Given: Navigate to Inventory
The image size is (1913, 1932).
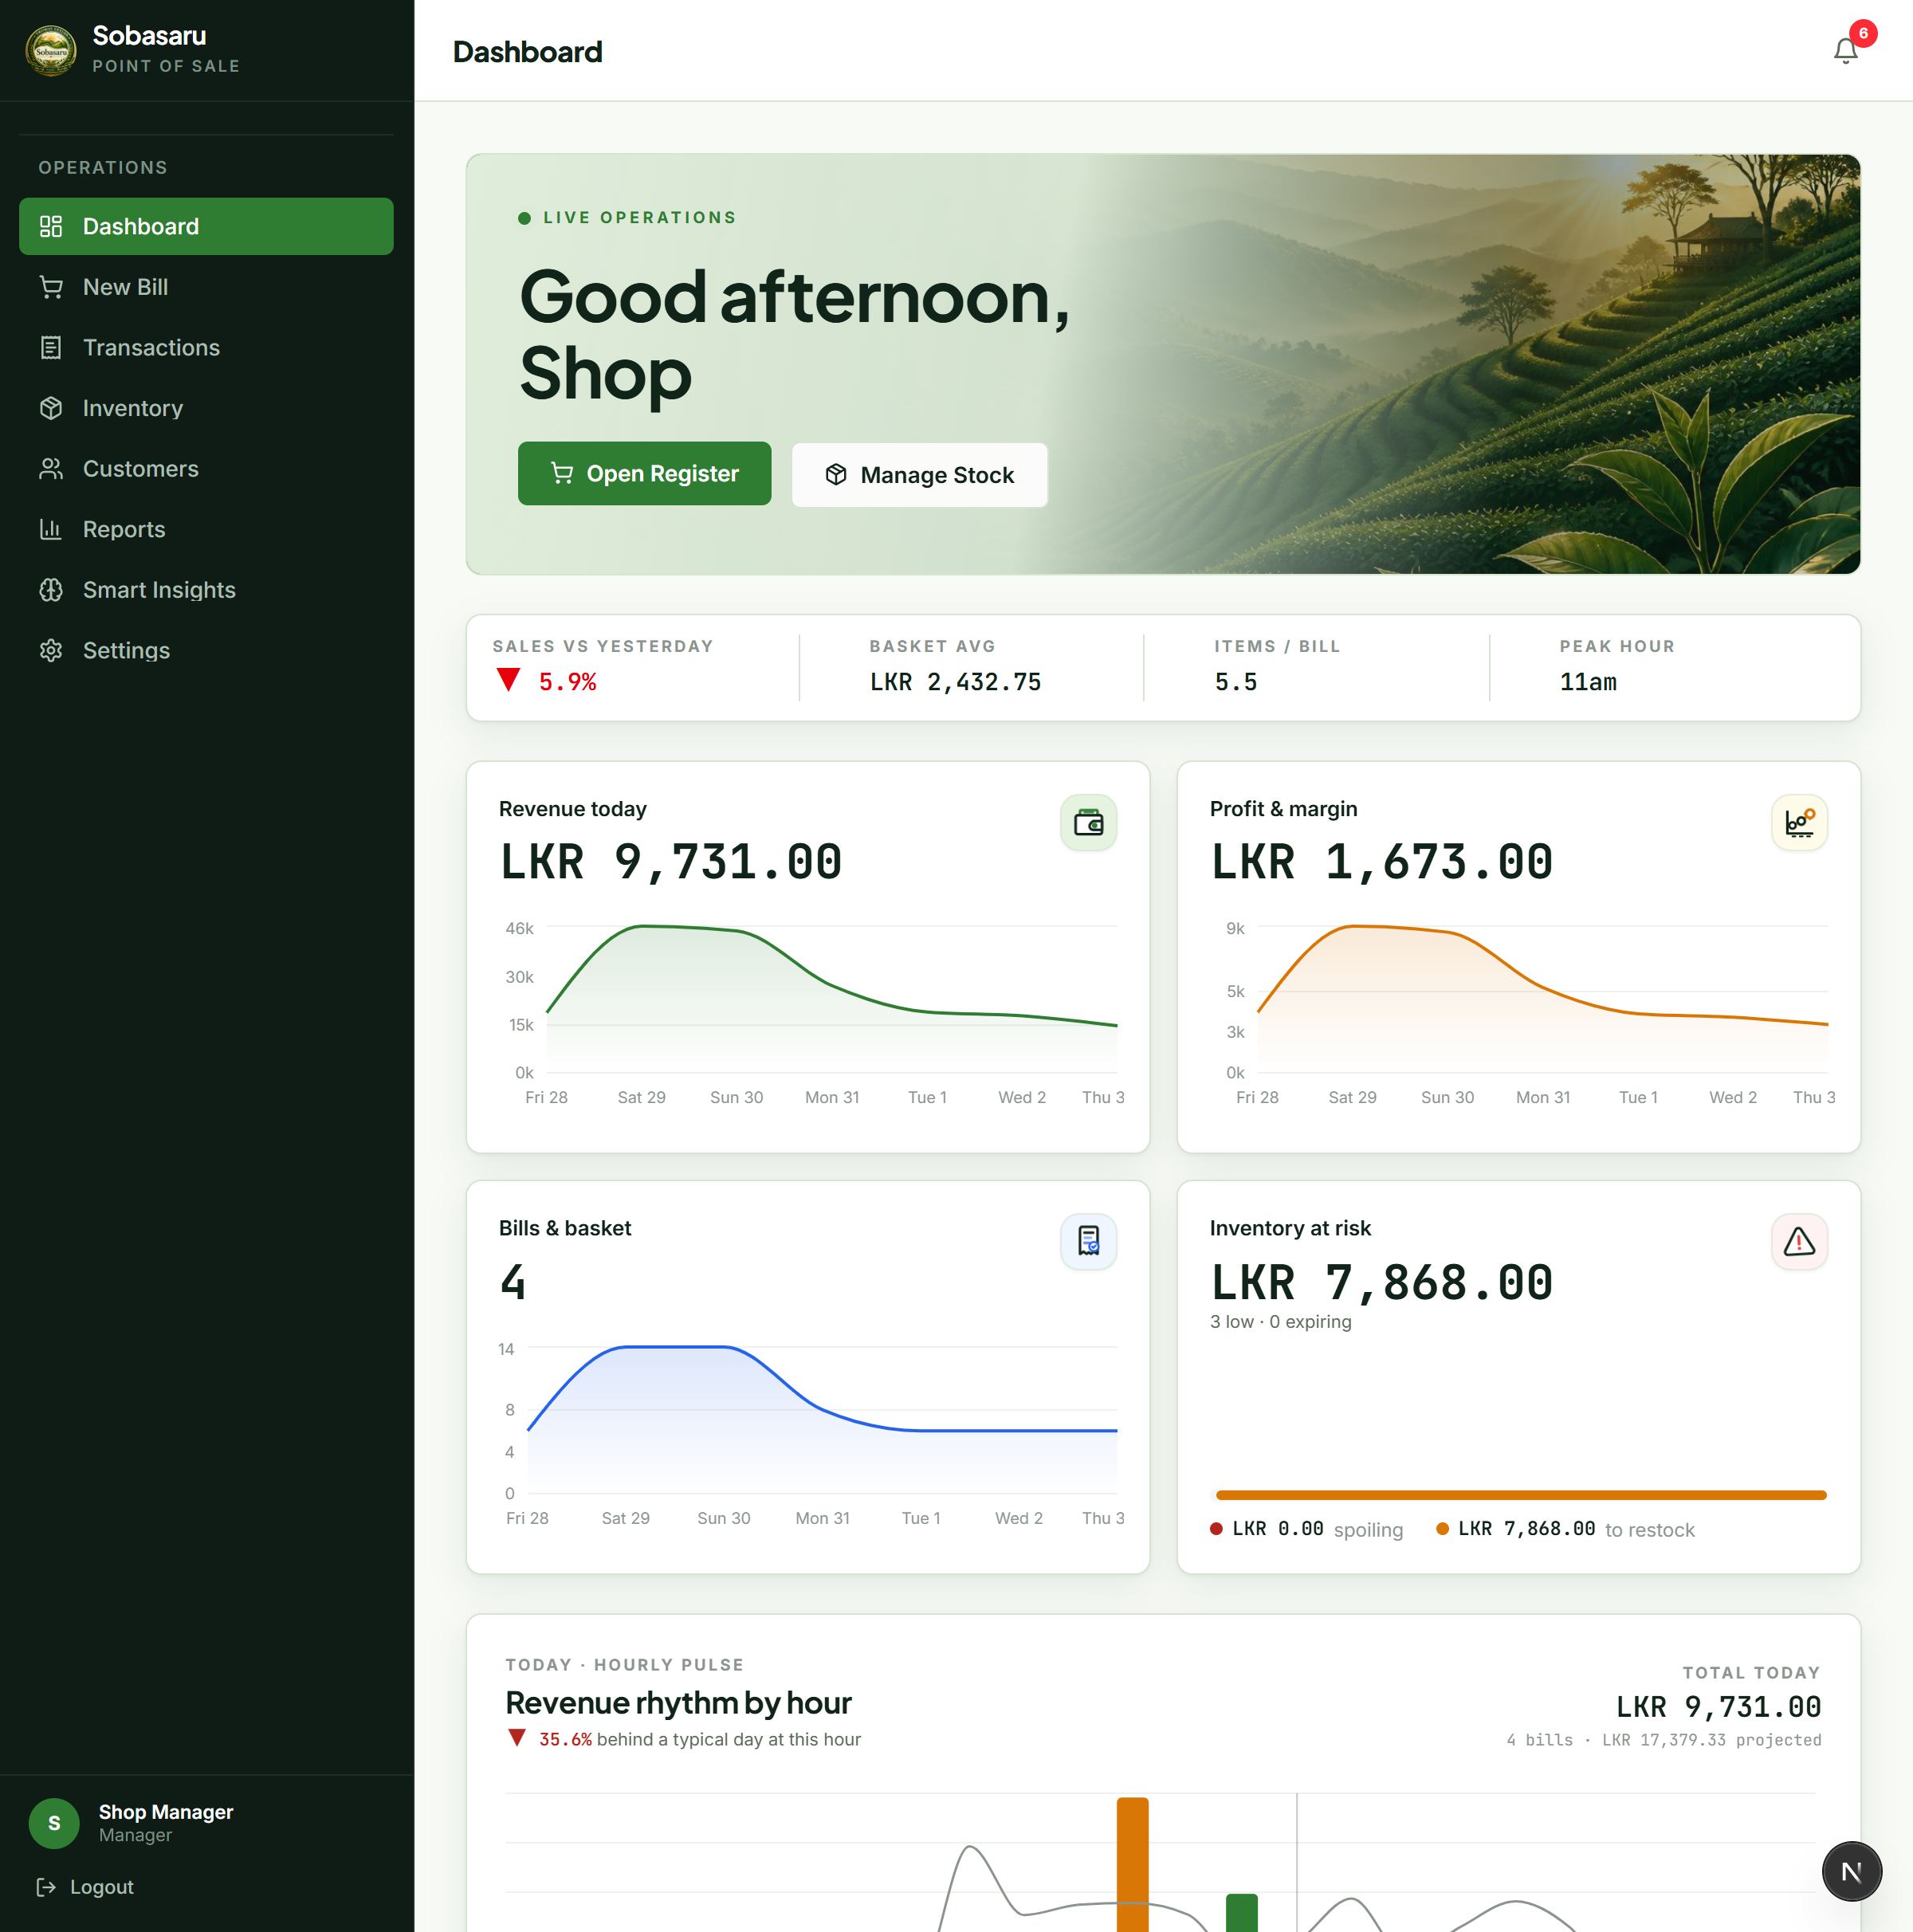Looking at the screenshot, I should tap(206, 408).
